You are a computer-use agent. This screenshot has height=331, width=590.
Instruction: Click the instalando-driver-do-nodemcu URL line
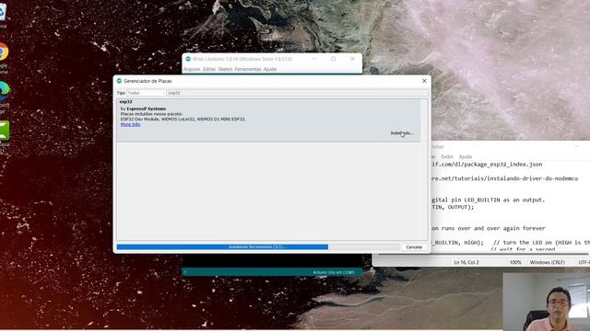click(x=504, y=178)
